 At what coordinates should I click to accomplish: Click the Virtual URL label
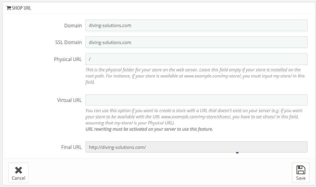[69, 100]
